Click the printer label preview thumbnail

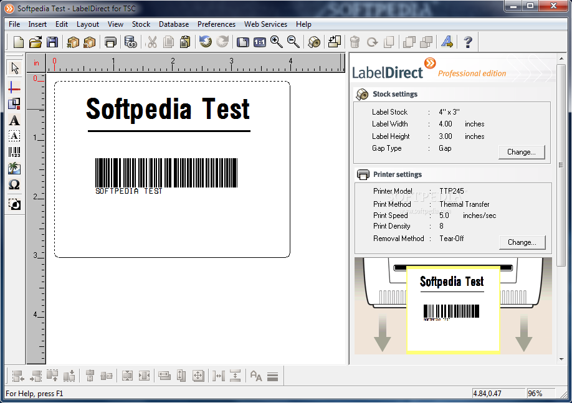pyautogui.click(x=453, y=309)
